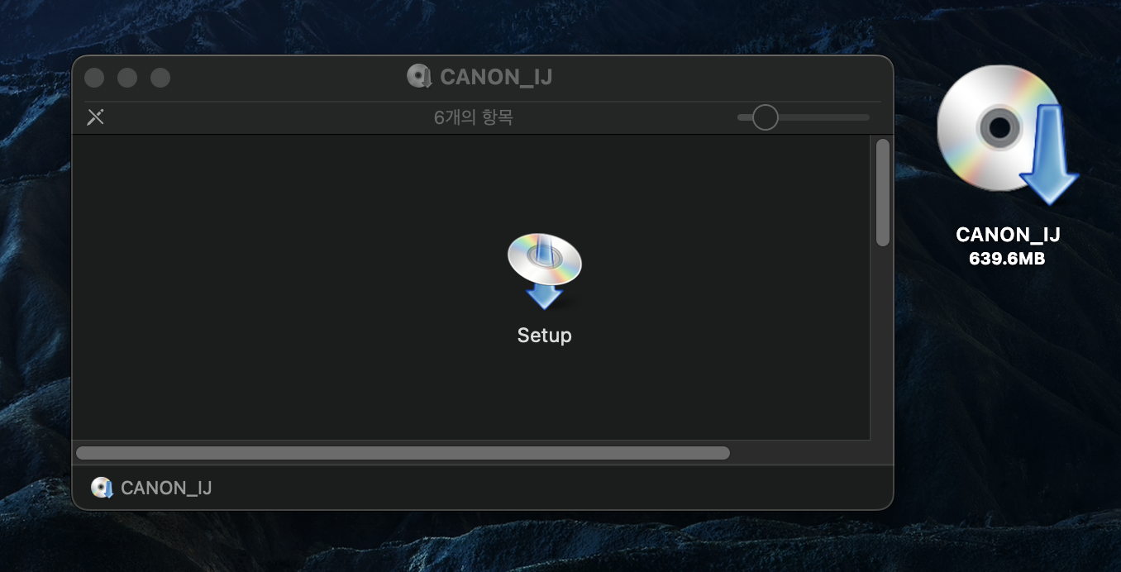Click the disc proxy icon in the title bar

tap(420, 77)
